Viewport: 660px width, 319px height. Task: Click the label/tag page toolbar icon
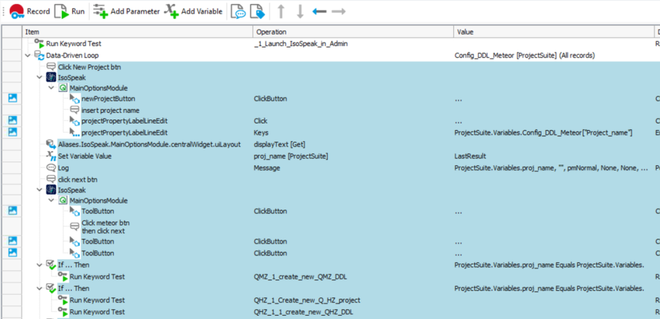click(257, 12)
